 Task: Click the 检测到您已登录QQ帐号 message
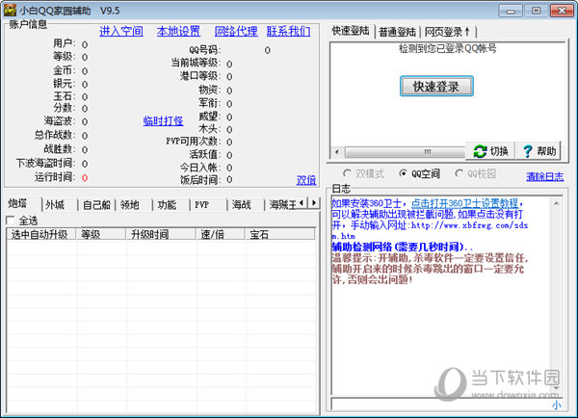(448, 48)
